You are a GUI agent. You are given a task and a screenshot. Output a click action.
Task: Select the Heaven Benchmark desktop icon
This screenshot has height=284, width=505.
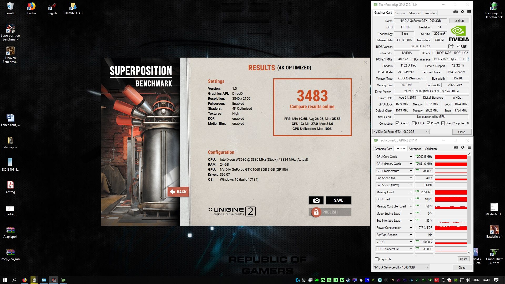(x=10, y=55)
